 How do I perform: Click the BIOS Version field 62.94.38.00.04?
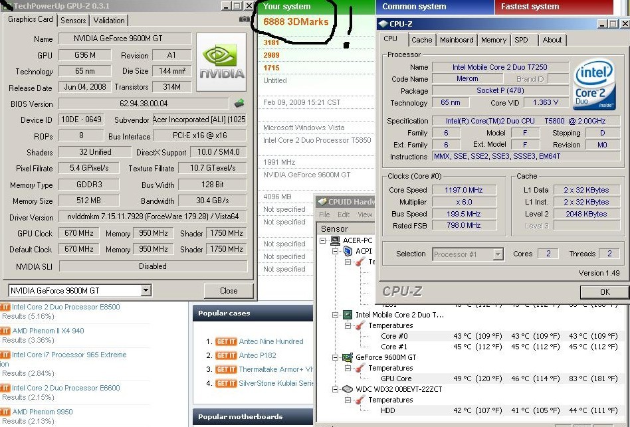(x=144, y=104)
